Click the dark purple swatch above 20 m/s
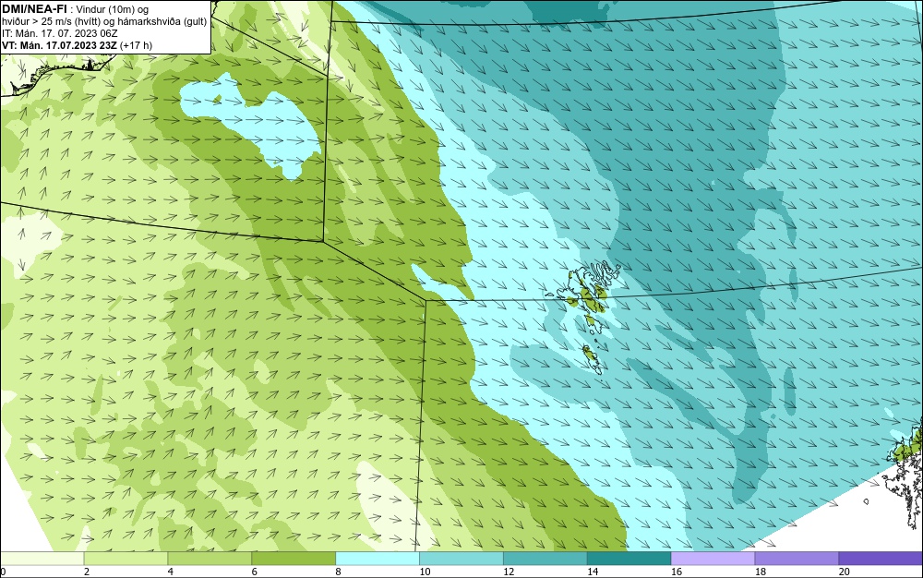This screenshot has height=578, width=923. [x=881, y=558]
